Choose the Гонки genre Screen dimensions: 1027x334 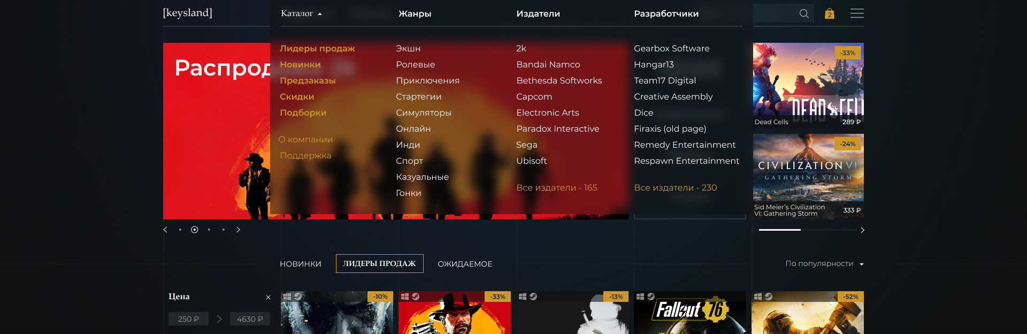coord(408,193)
